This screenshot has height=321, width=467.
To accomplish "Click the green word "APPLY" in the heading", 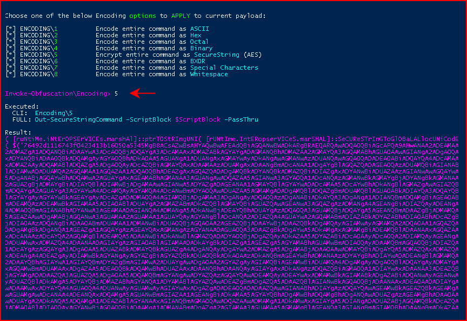I will (x=181, y=16).
